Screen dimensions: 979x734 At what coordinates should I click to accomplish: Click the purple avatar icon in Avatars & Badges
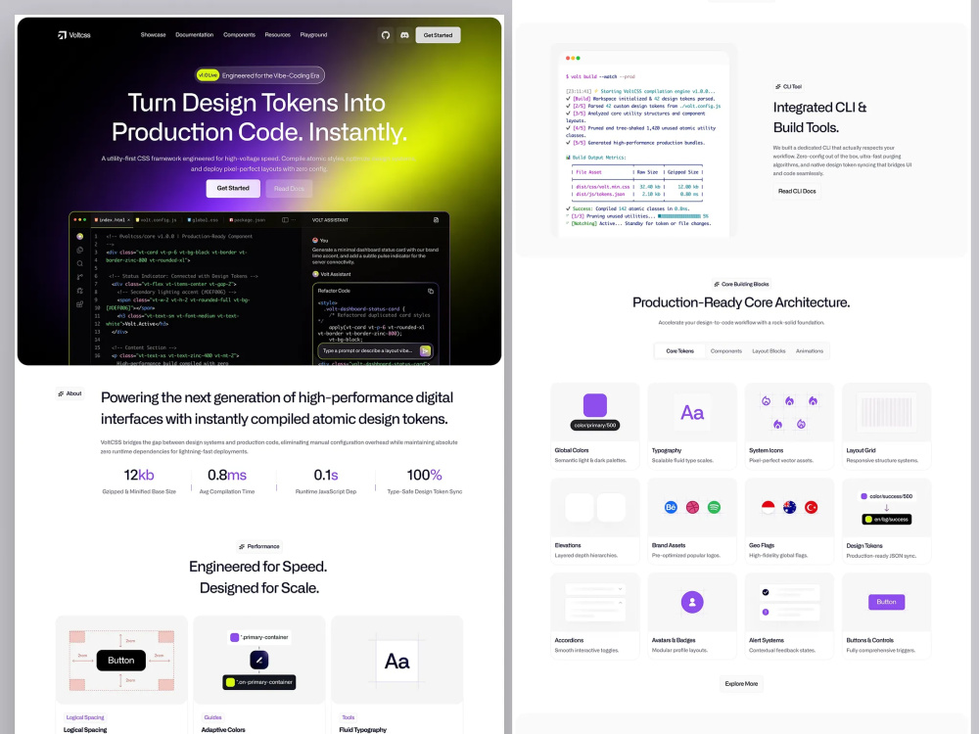692,602
